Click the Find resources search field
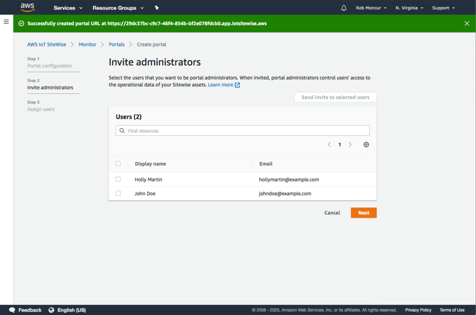Image resolution: width=476 pixels, height=315 pixels. point(243,131)
